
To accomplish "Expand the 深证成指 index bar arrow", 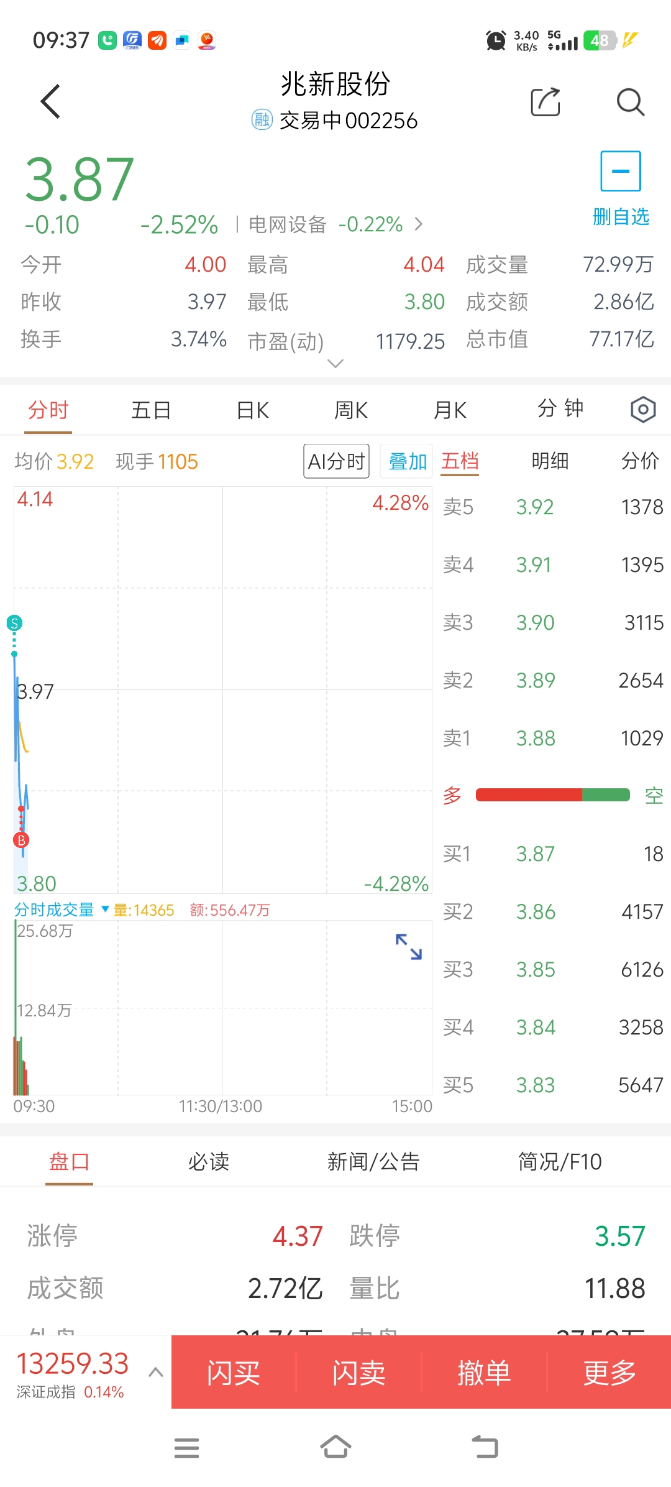I will click(x=156, y=1373).
